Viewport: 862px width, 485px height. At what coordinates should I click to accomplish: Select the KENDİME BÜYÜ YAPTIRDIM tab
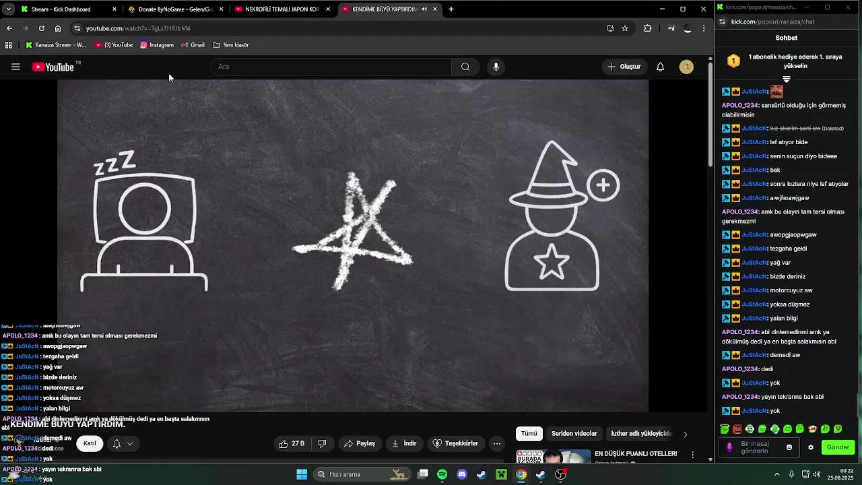click(x=390, y=9)
